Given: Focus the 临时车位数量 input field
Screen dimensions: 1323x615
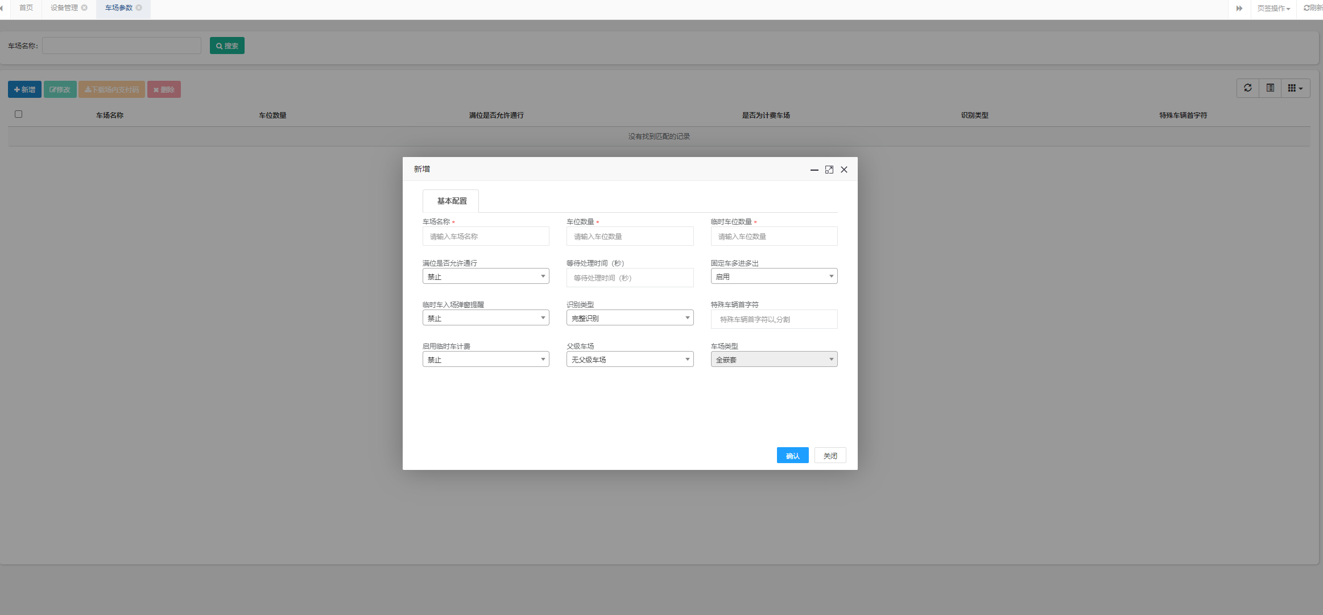Looking at the screenshot, I should pos(774,237).
